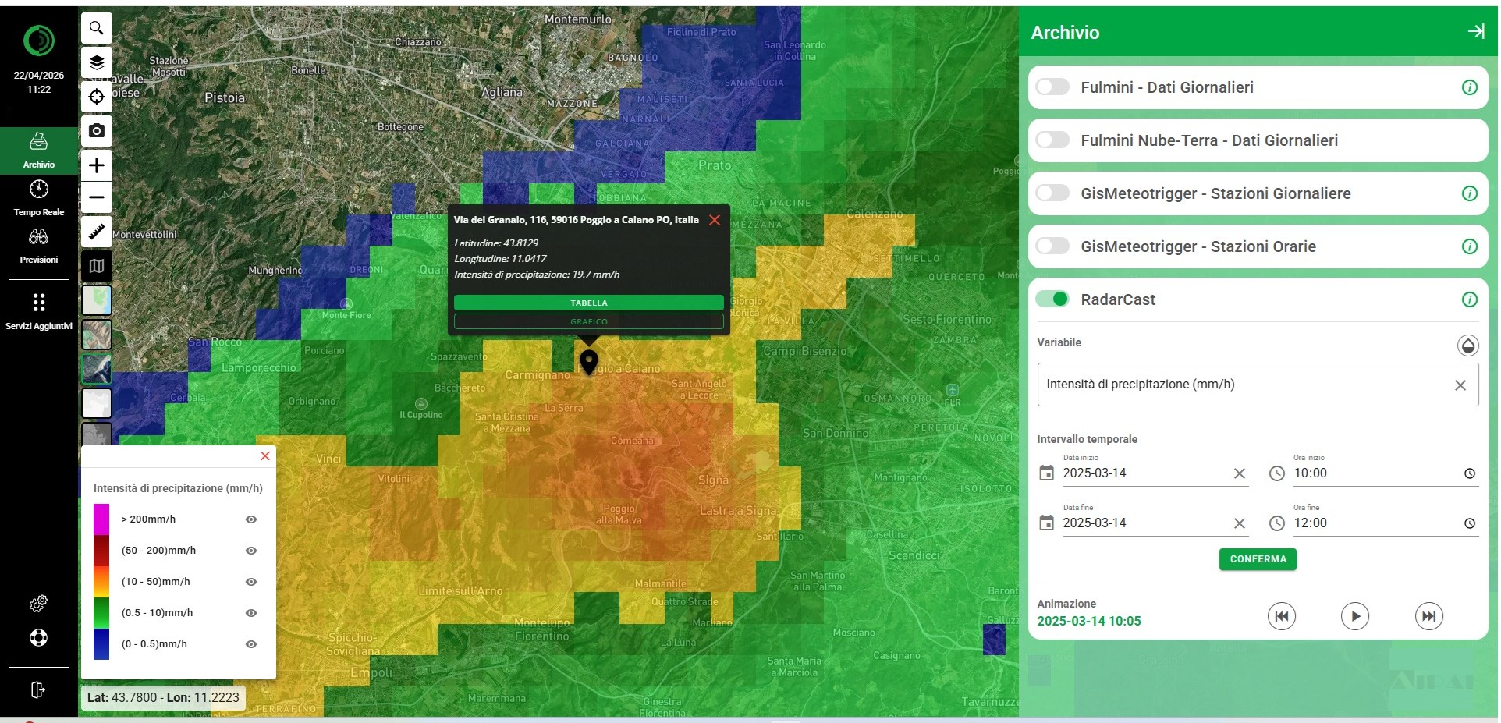
Task: Open the map layers panel
Action: coord(97,62)
